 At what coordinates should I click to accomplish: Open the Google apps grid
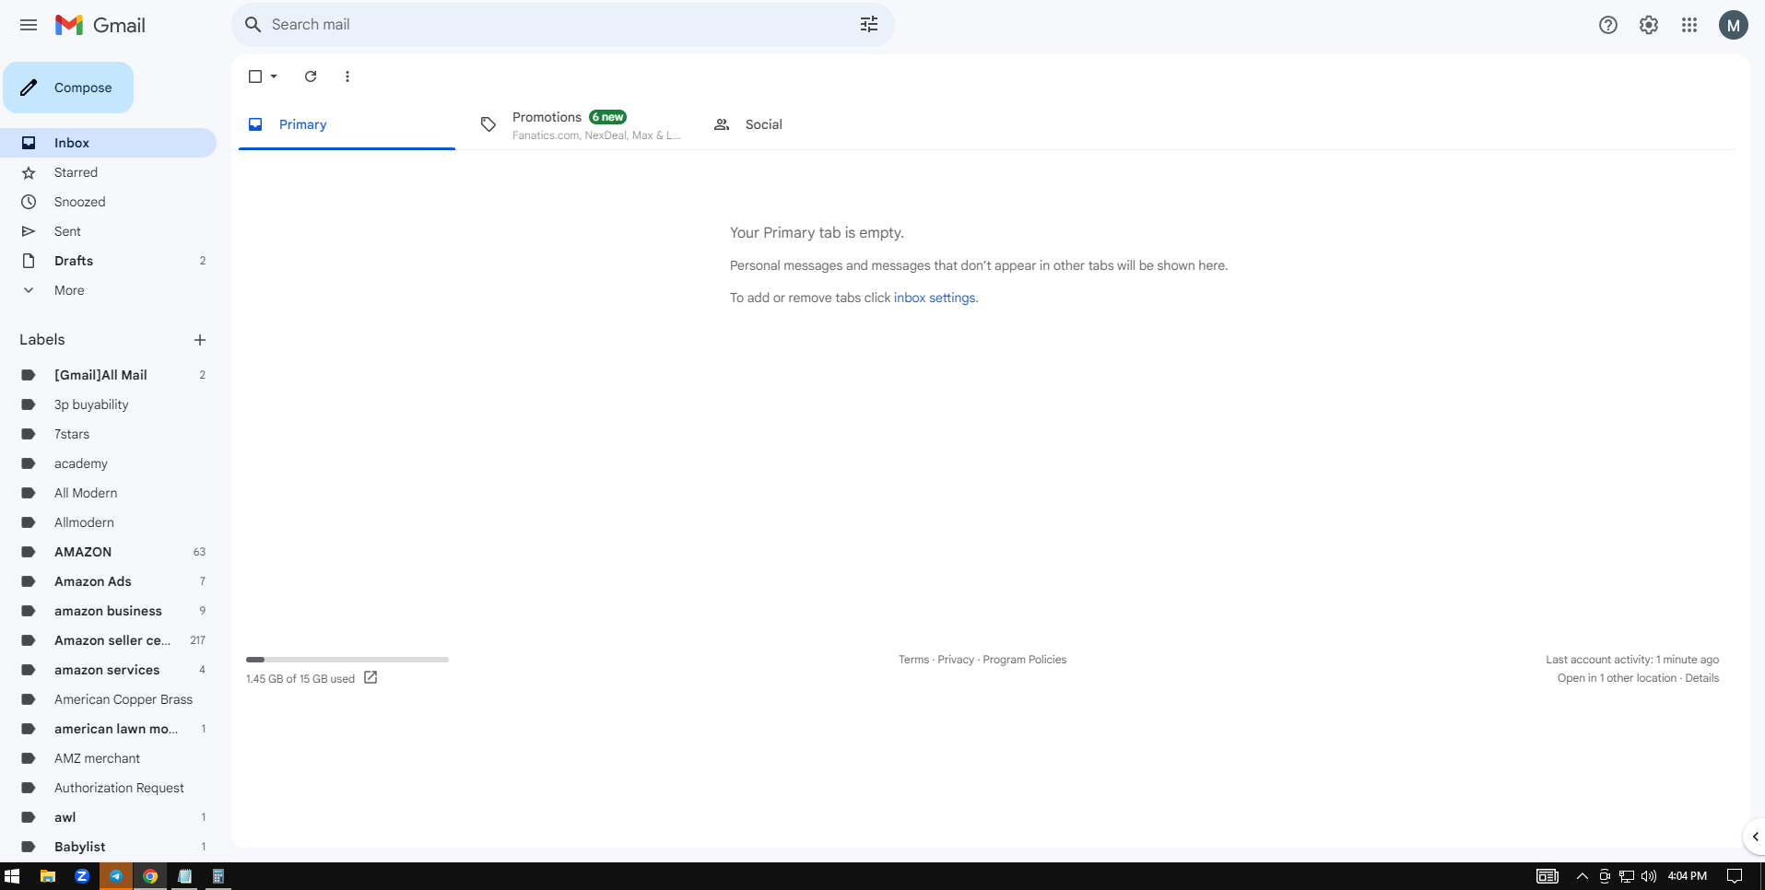pos(1689,25)
